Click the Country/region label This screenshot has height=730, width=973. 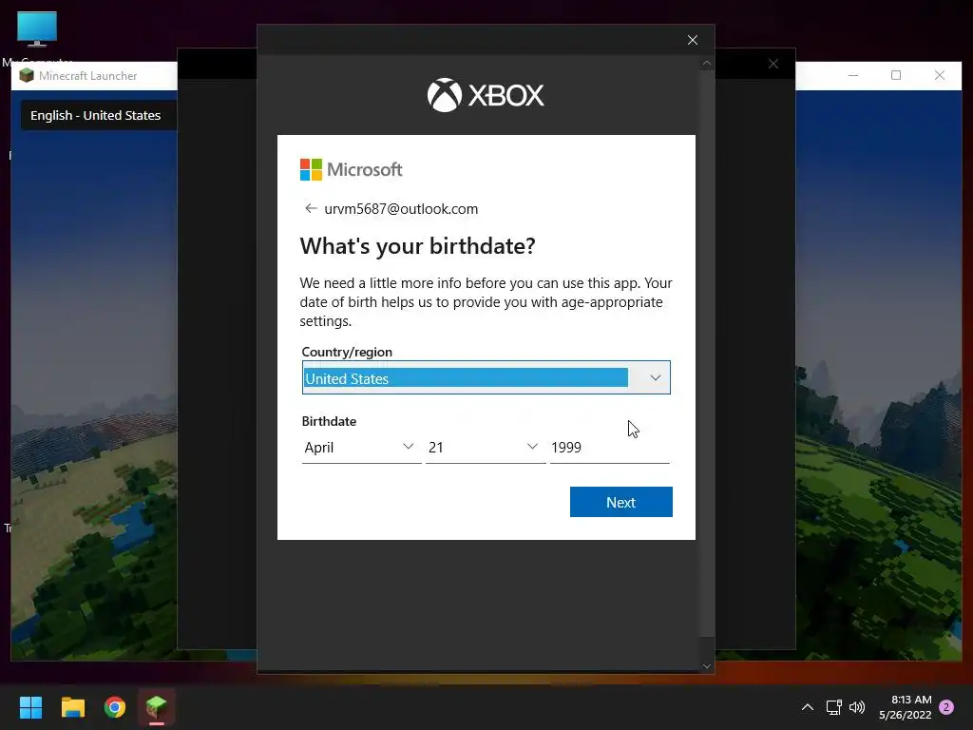pos(347,352)
